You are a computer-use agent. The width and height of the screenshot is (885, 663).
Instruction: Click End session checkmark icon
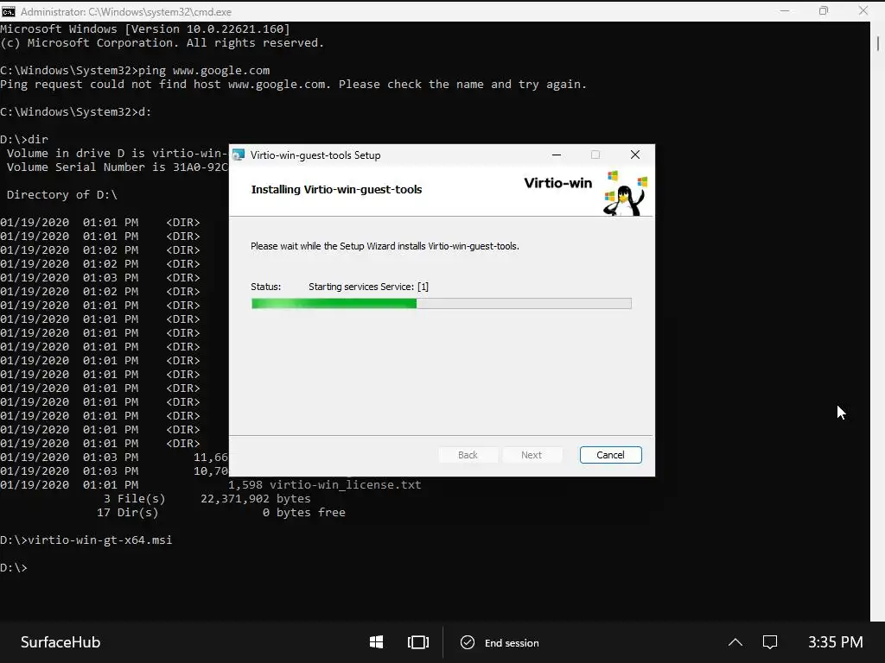(468, 642)
